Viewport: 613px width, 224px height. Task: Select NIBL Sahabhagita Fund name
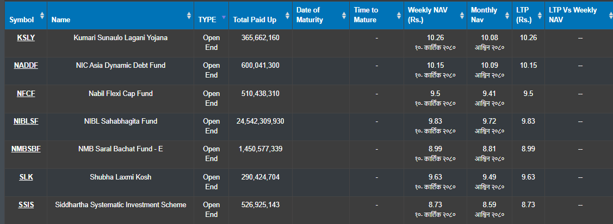pos(120,121)
